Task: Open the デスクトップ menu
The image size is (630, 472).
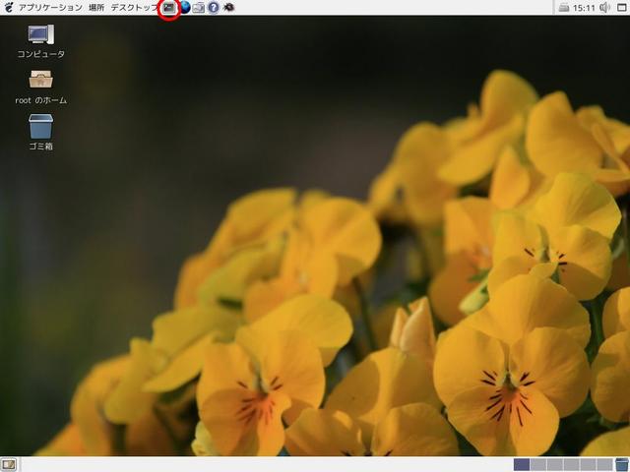Action: tap(135, 7)
